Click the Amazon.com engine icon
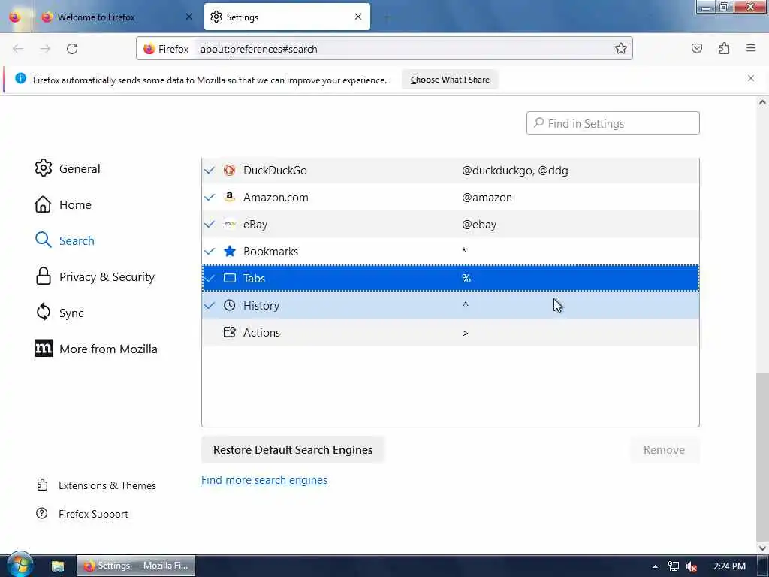The height and width of the screenshot is (577, 769). click(229, 198)
